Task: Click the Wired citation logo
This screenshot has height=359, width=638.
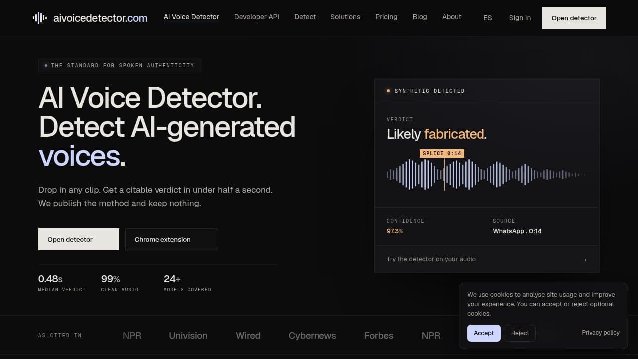Action: (x=248, y=336)
